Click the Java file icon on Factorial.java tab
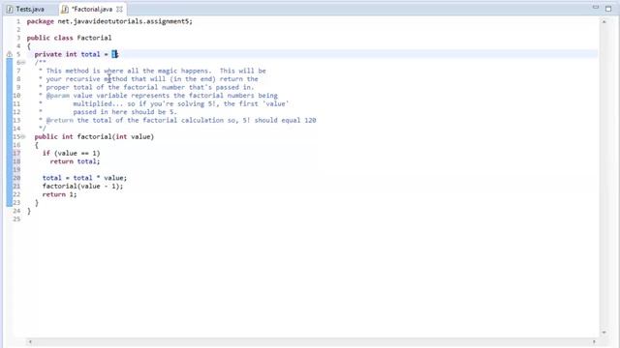620x348 pixels. 65,9
